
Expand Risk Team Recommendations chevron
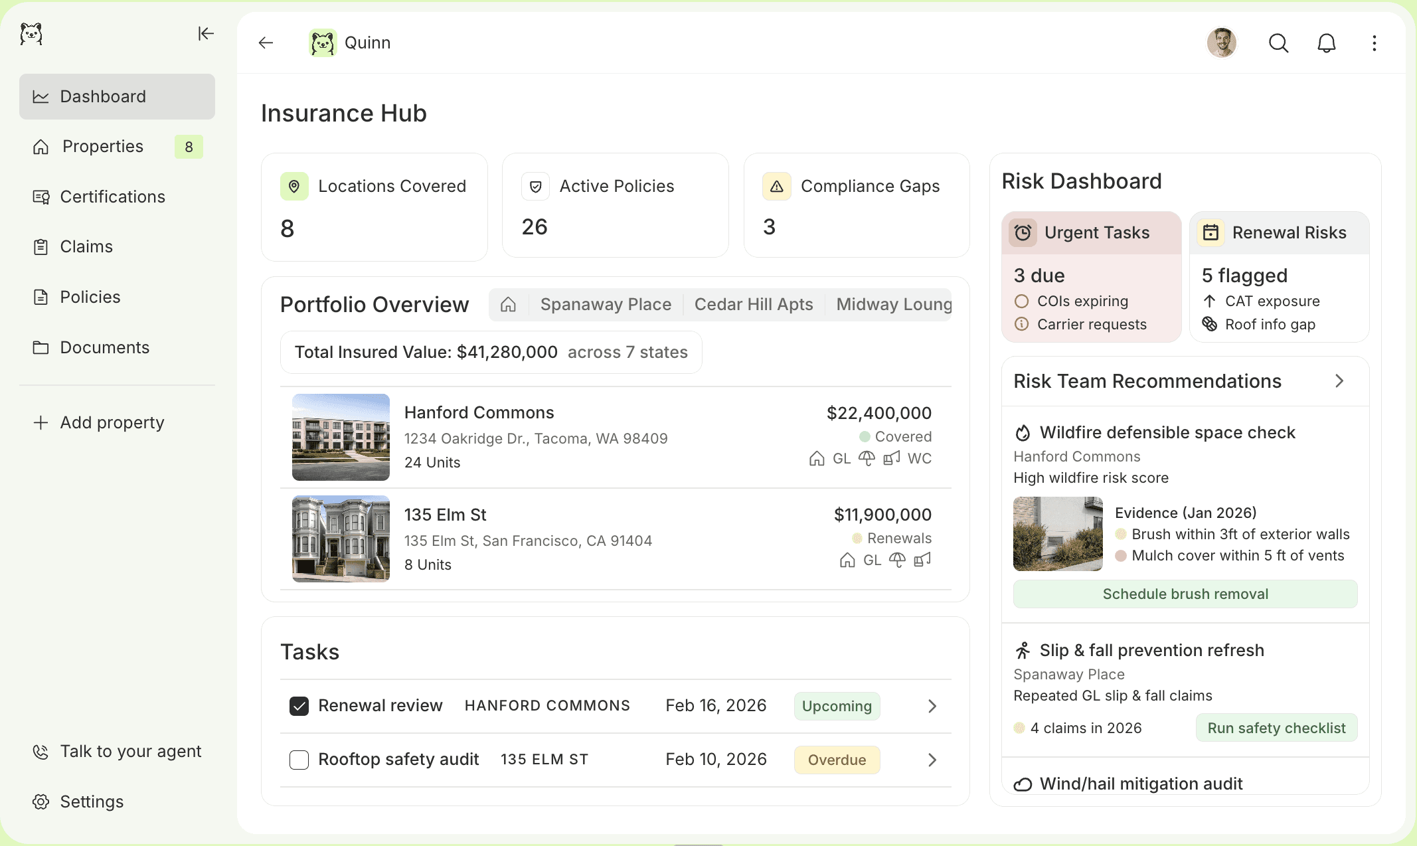pos(1339,381)
